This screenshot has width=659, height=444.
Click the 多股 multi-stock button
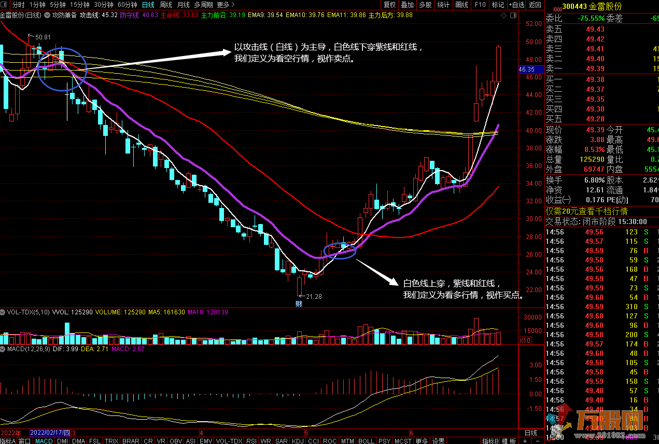[425, 5]
